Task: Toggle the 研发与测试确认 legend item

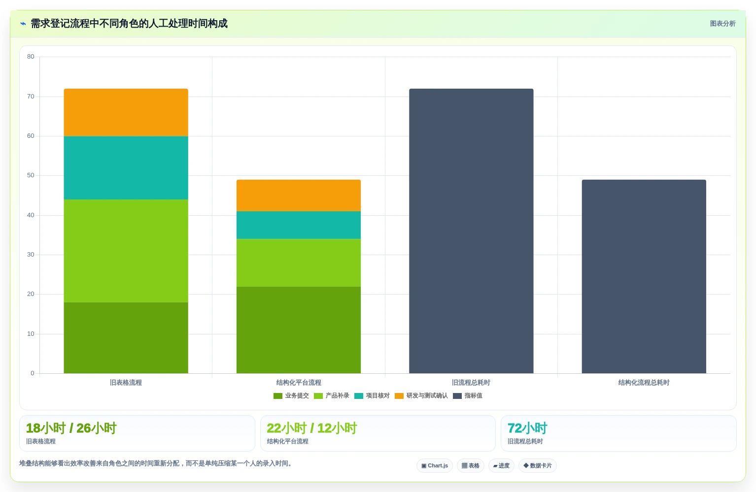Action: coord(421,396)
